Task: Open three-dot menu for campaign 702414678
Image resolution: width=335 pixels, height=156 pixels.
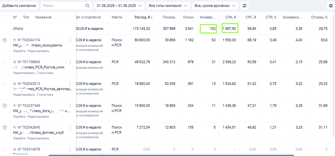Action: coord(70,149)
